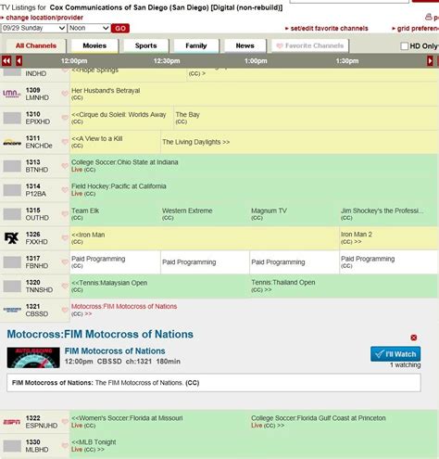Select the Sports tab

point(145,45)
